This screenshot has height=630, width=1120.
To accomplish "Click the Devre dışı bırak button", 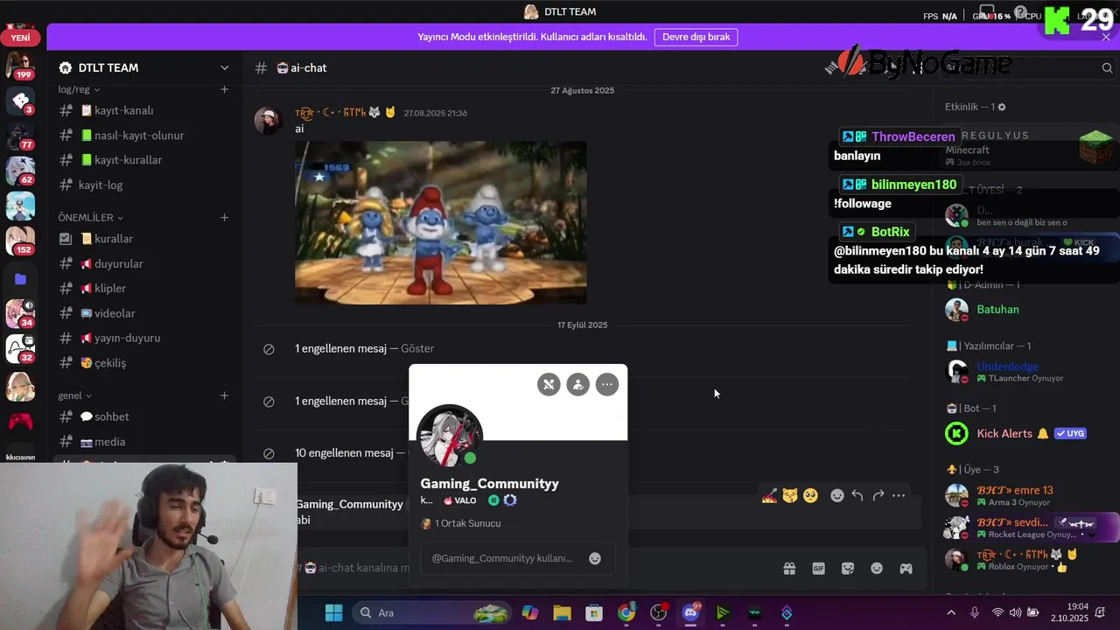I will (696, 37).
